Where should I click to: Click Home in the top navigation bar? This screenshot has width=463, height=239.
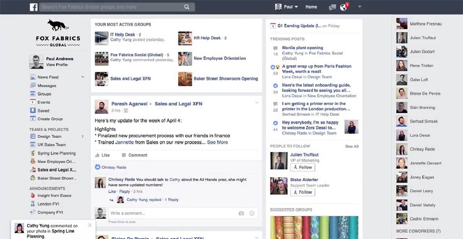click(311, 7)
